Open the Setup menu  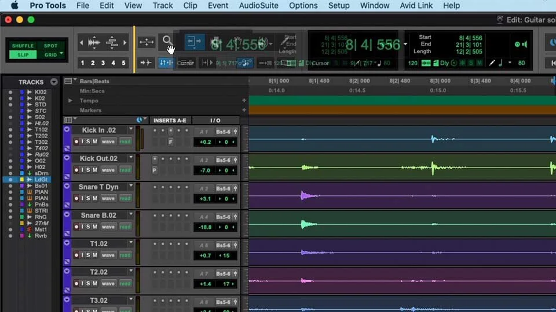coord(339,5)
